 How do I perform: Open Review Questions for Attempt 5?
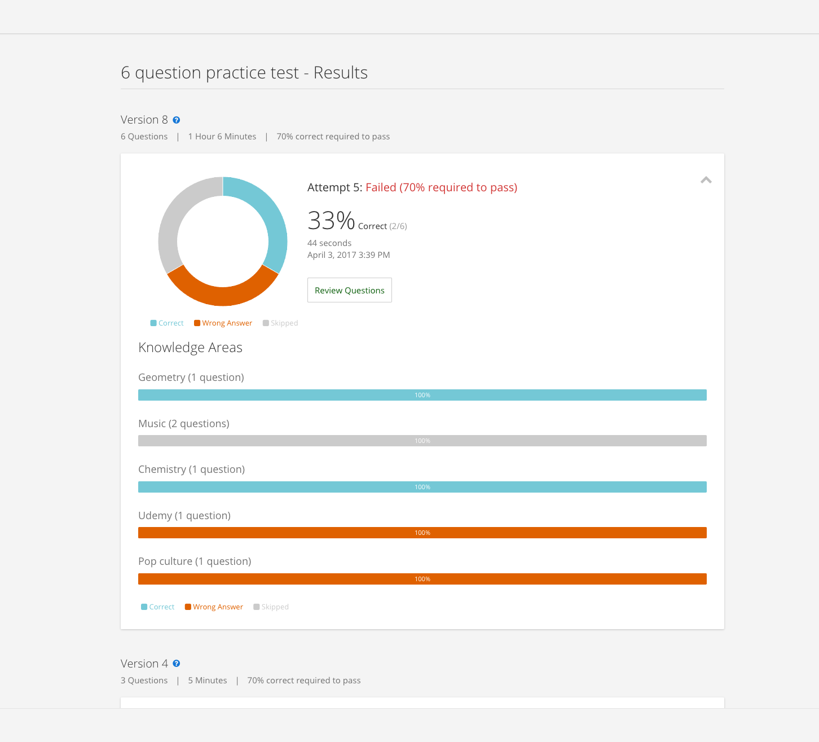click(350, 290)
